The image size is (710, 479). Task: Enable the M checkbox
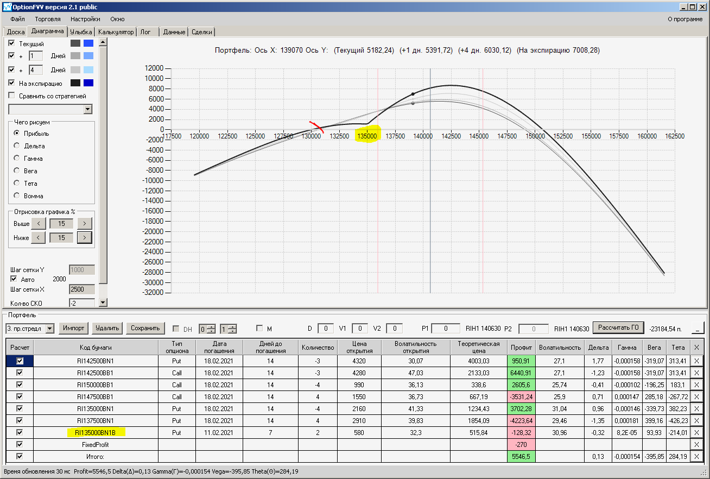coord(259,328)
